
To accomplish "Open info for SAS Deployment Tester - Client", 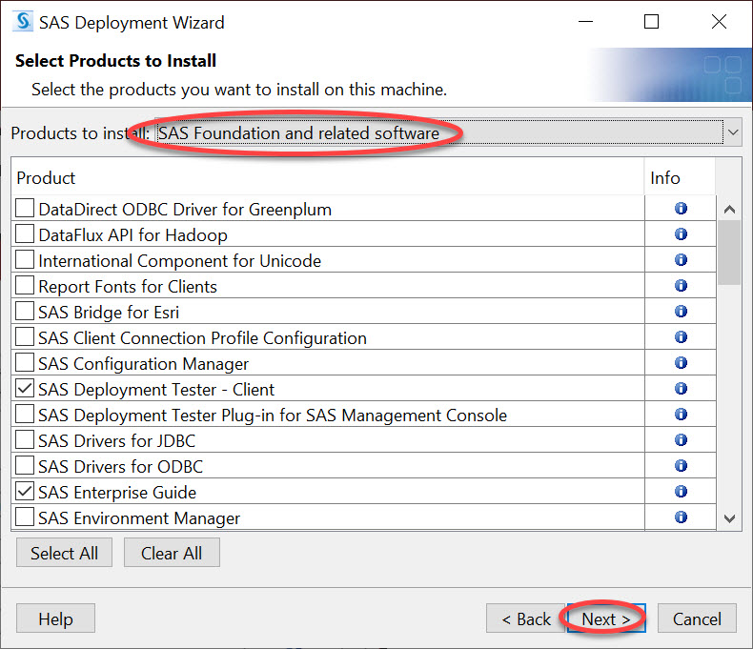I will click(681, 388).
